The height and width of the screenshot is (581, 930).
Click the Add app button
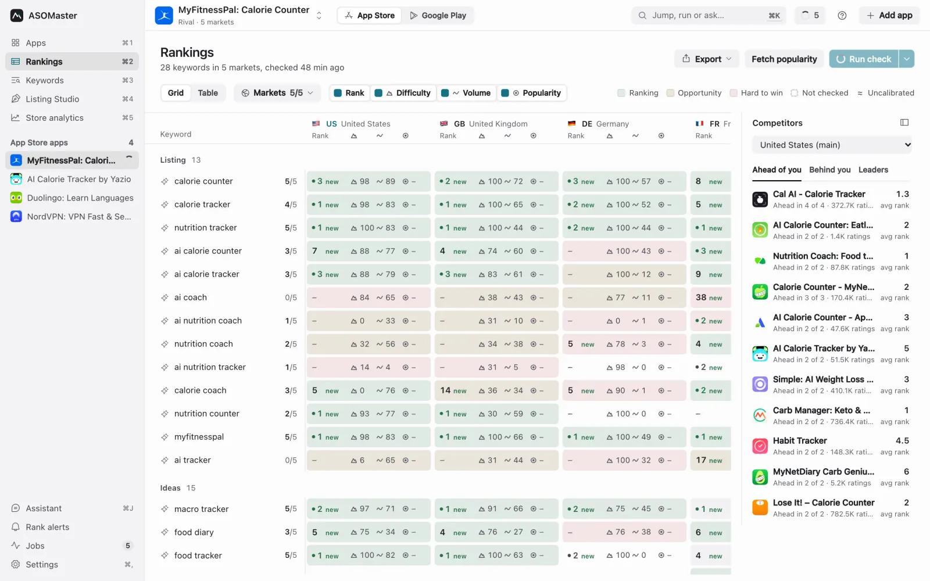click(x=889, y=16)
